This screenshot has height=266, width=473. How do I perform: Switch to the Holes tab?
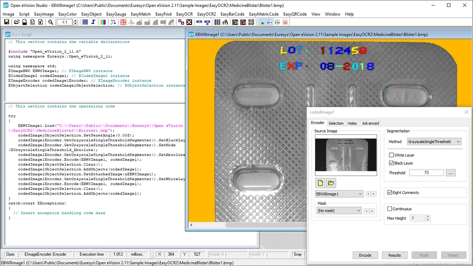pos(352,123)
